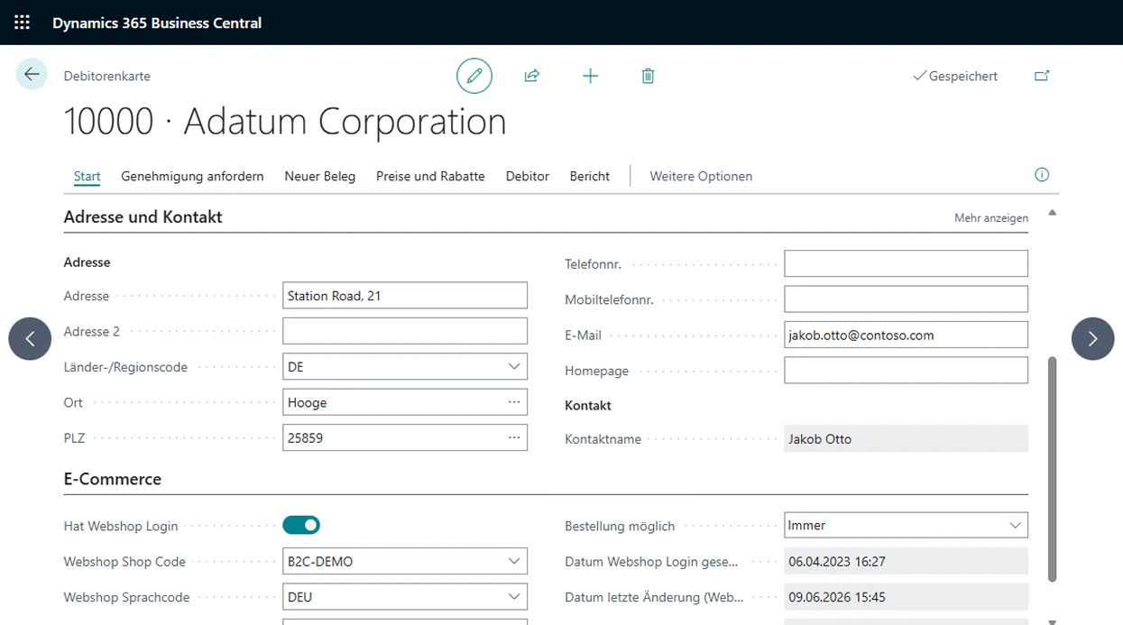The width and height of the screenshot is (1123, 625).
Task: Delete the record with the trash icon
Action: (648, 76)
